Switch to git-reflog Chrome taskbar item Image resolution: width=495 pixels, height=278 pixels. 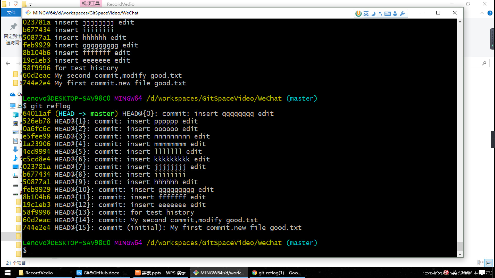tap(278, 273)
